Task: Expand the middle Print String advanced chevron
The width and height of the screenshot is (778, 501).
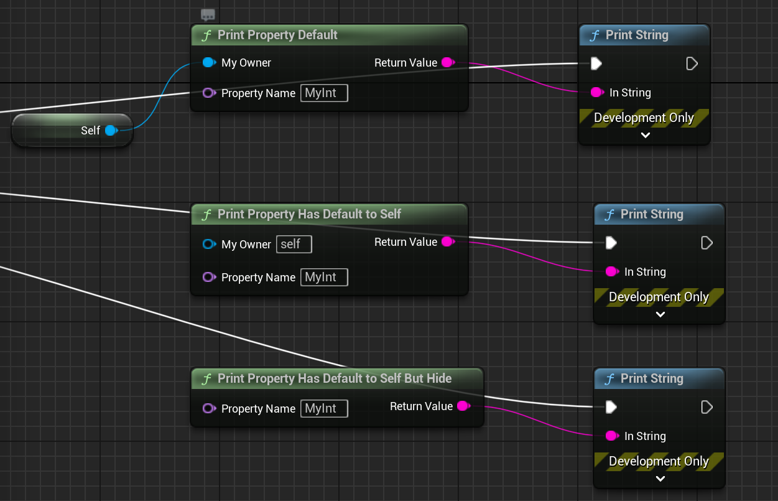Action: [x=660, y=314]
